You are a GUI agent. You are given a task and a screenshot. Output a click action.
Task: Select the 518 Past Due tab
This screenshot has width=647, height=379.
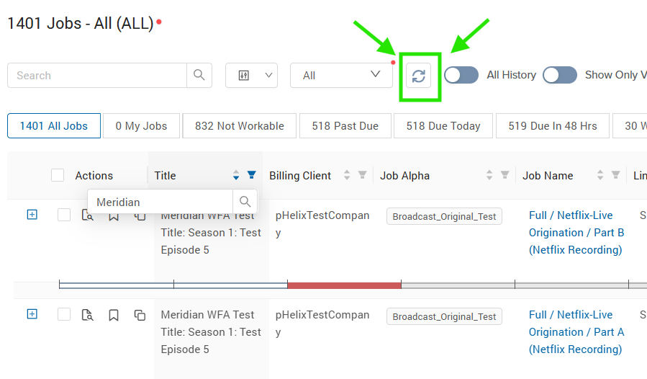345,125
